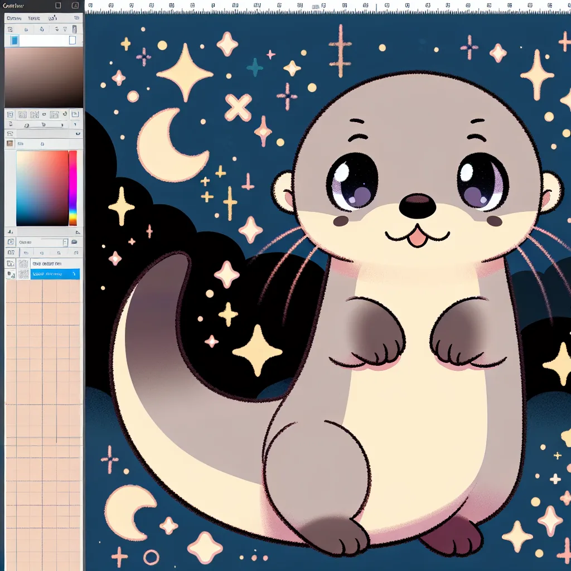
Task: Click the left square icon in the title bar
Action: [x=58, y=6]
